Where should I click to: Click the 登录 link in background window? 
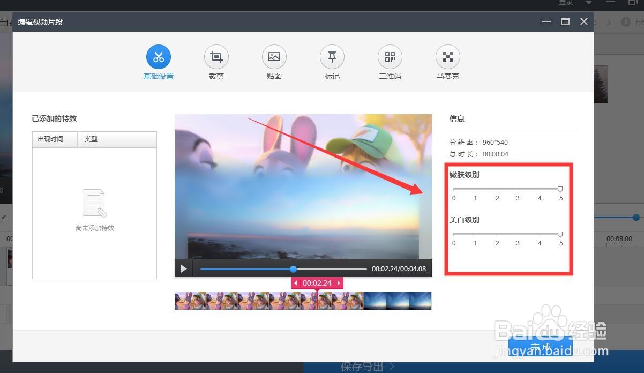coord(566,3)
